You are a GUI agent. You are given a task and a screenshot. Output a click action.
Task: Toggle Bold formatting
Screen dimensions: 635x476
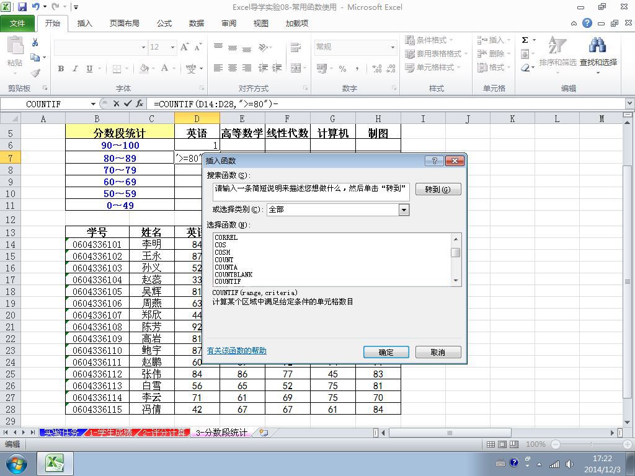61,69
